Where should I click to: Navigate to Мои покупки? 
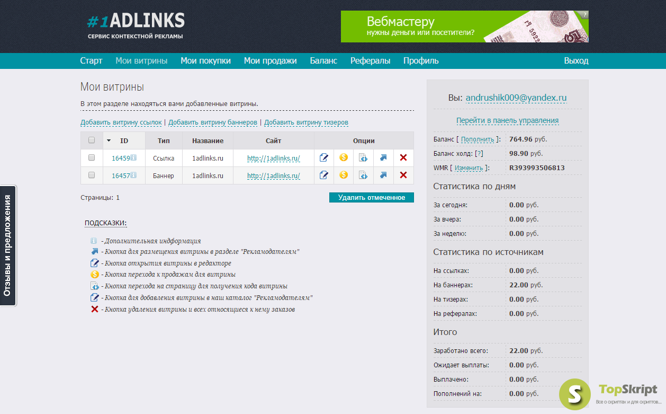[x=205, y=61]
